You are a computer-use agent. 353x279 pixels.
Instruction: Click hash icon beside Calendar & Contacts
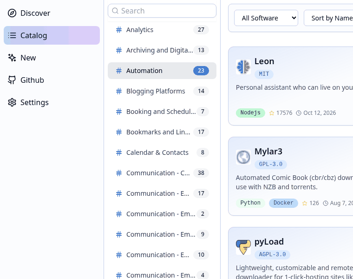(118, 153)
